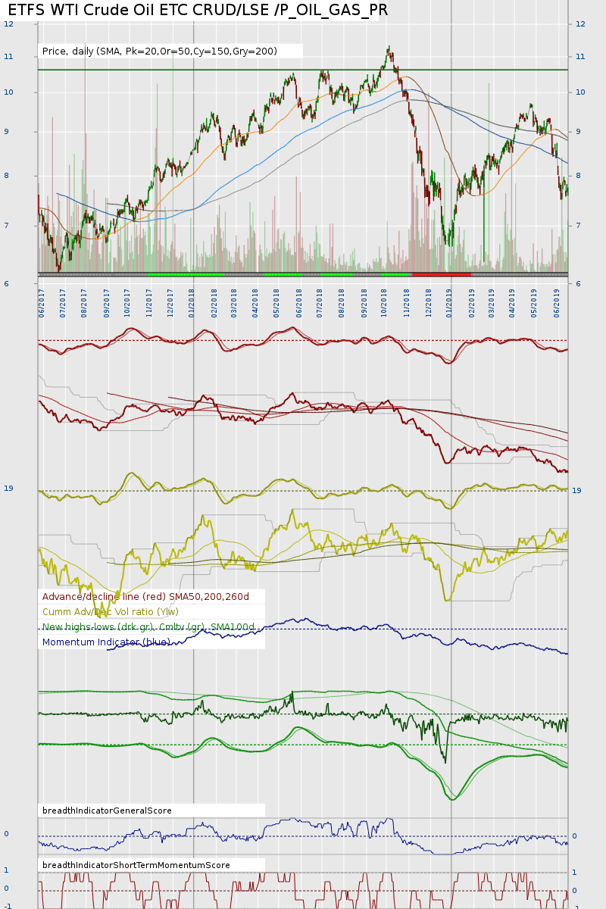Click the Price, daily SMA legend label
The width and height of the screenshot is (606, 909).
(160, 52)
